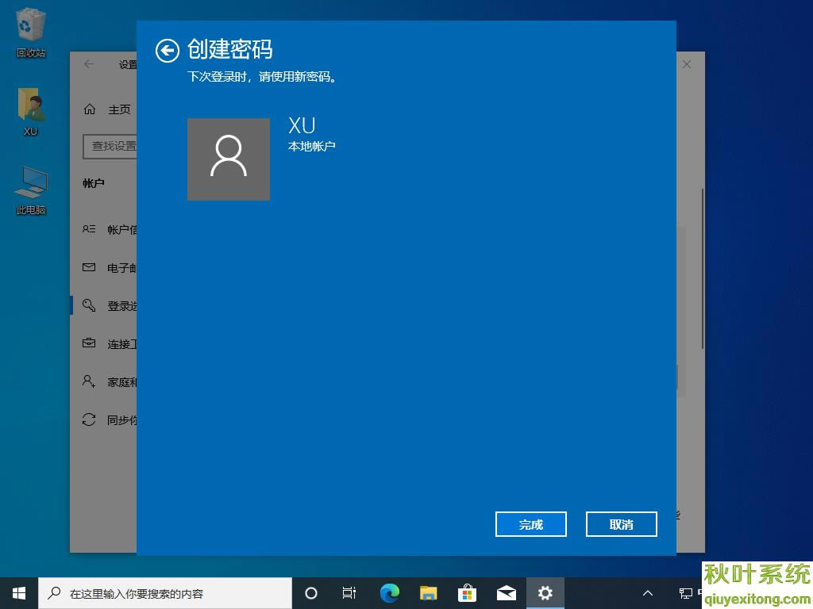
Task: Open the Recycle Bin desktop icon
Action: point(31,33)
